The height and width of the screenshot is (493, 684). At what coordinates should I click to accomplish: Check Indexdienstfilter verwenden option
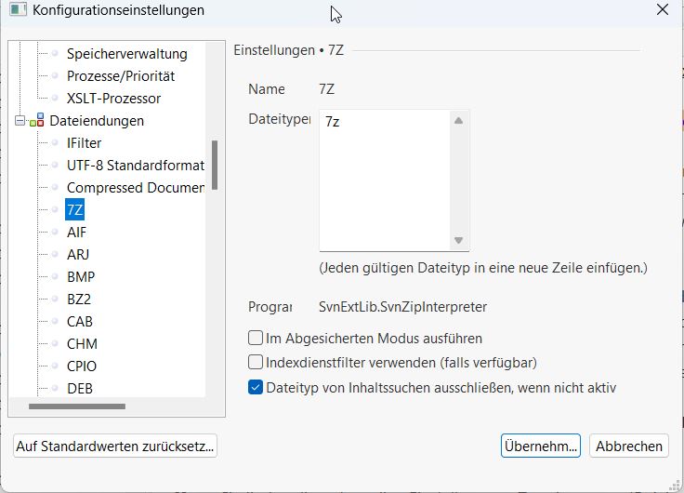coord(256,363)
